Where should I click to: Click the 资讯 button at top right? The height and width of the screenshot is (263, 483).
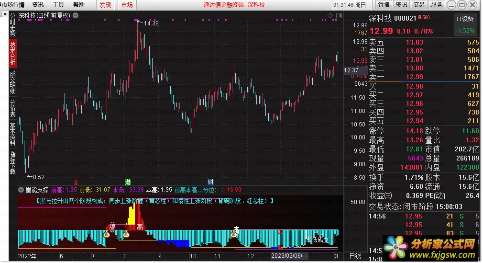(401, 5)
